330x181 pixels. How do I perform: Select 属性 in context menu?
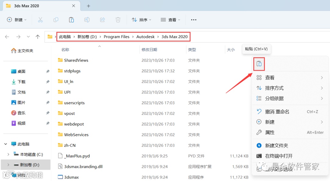pyautogui.click(x=290, y=133)
